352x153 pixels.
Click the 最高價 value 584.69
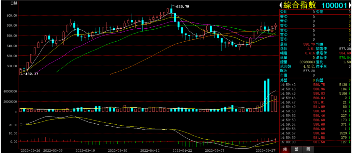coord(345,53)
